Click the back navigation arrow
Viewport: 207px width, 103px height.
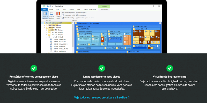48,6
